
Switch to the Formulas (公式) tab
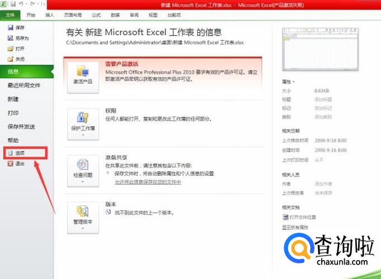pyautogui.click(x=96, y=15)
